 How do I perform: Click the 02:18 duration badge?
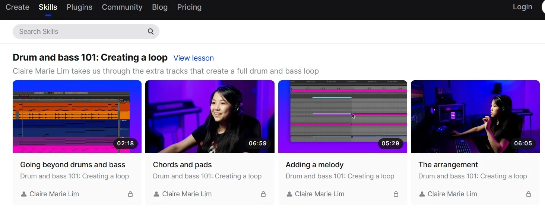126,143
